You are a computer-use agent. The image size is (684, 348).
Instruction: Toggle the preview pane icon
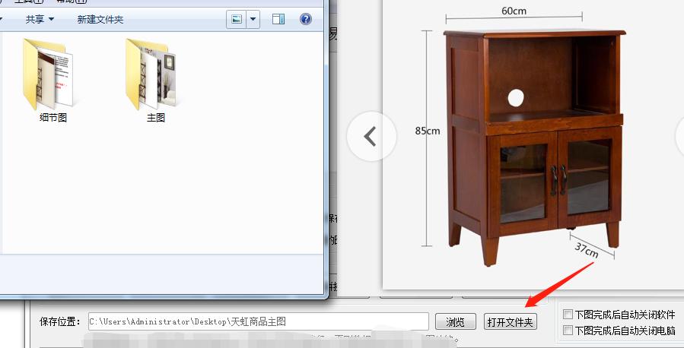(x=278, y=19)
